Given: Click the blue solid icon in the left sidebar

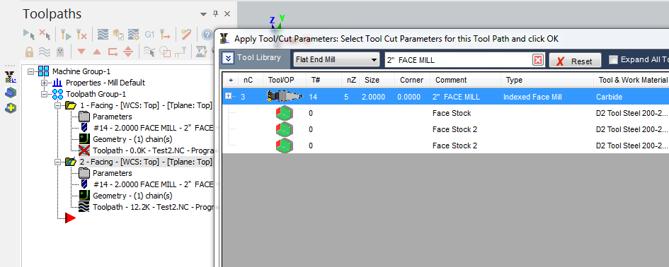Looking at the screenshot, I should coord(11,93).
